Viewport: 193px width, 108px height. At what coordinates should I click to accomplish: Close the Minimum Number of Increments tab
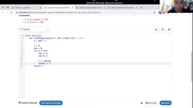[x=137, y=8]
